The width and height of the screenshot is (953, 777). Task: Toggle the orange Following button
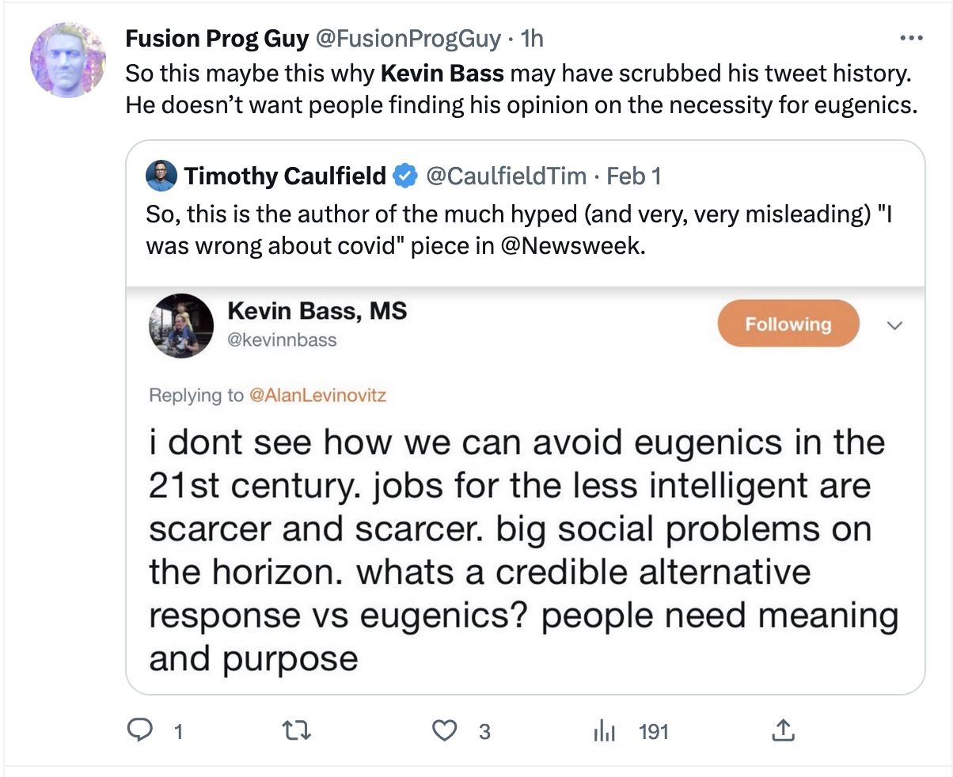[788, 324]
